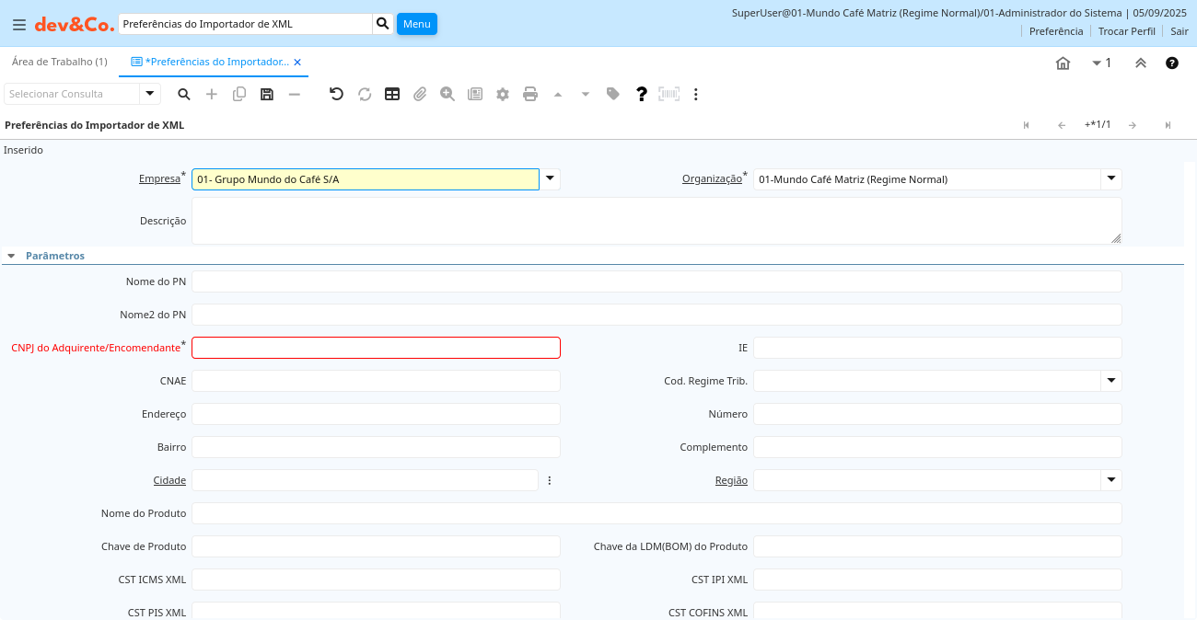Click the Trocar Perfil link
The image size is (1197, 620).
pos(1126,31)
